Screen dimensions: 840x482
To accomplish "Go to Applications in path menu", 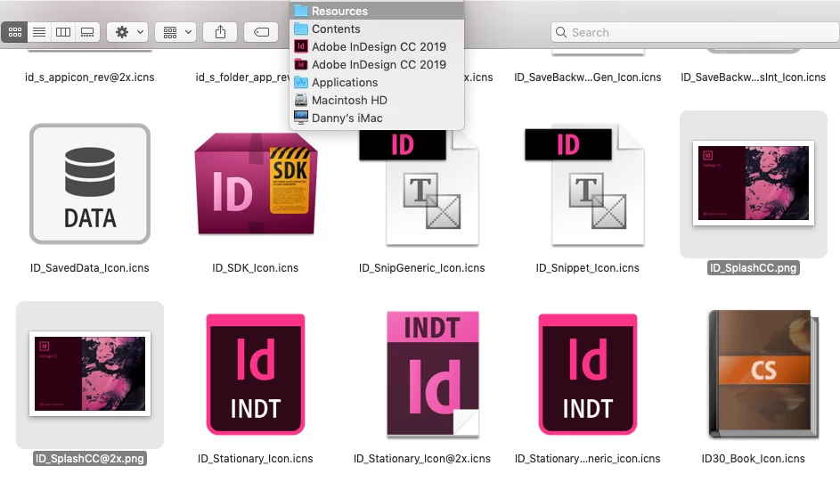I will (377, 82).
